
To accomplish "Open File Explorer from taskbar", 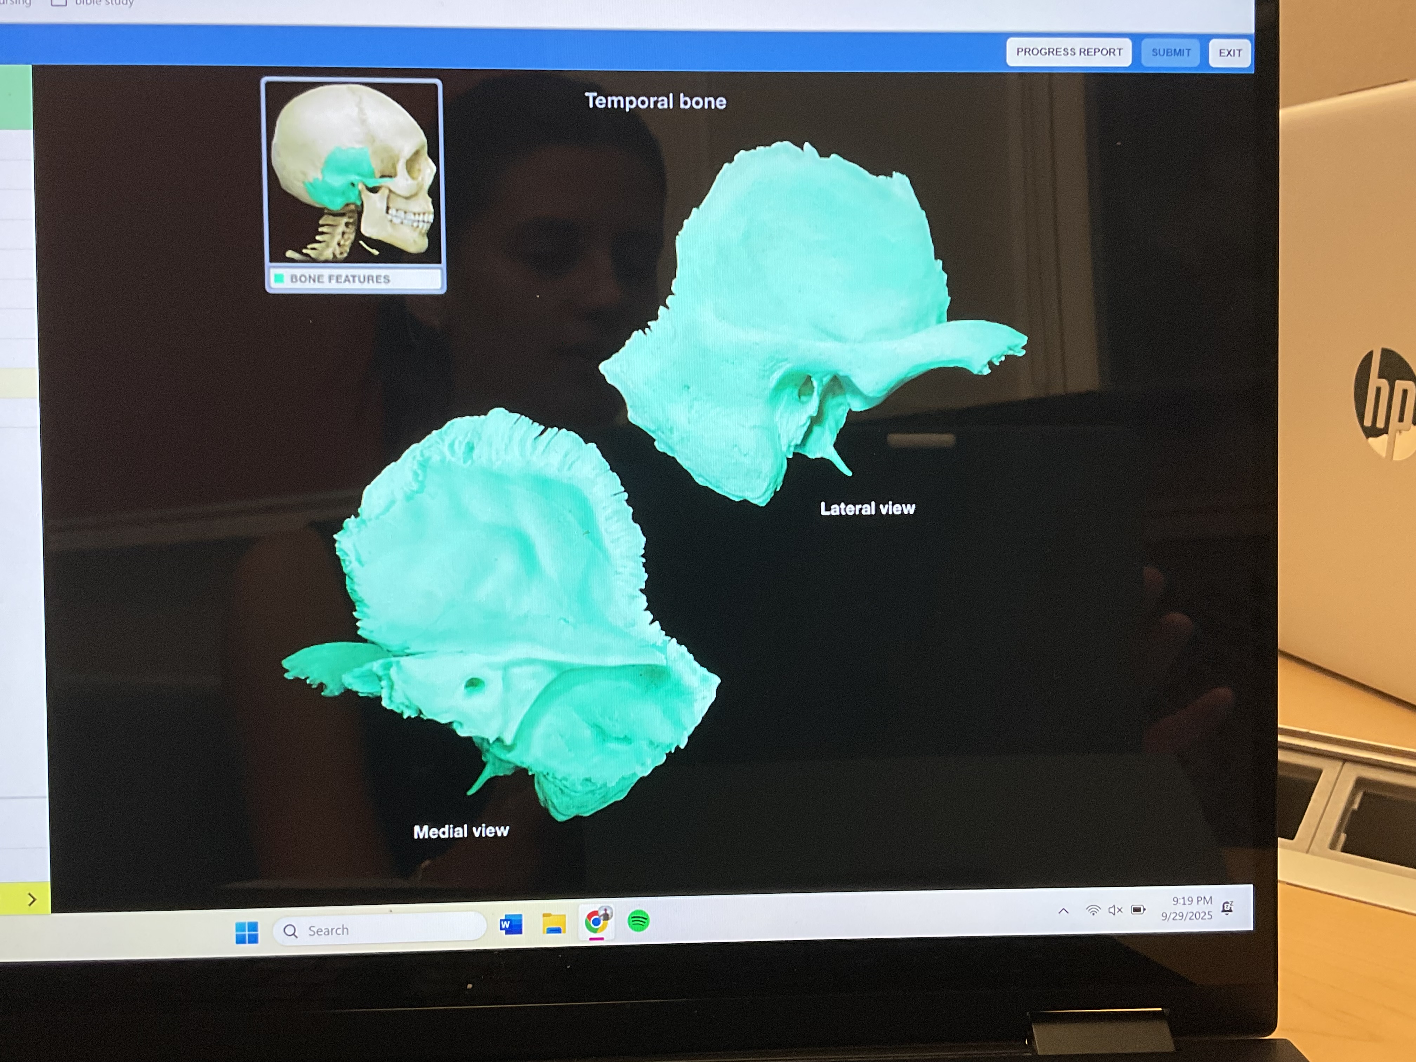I will 554,924.
